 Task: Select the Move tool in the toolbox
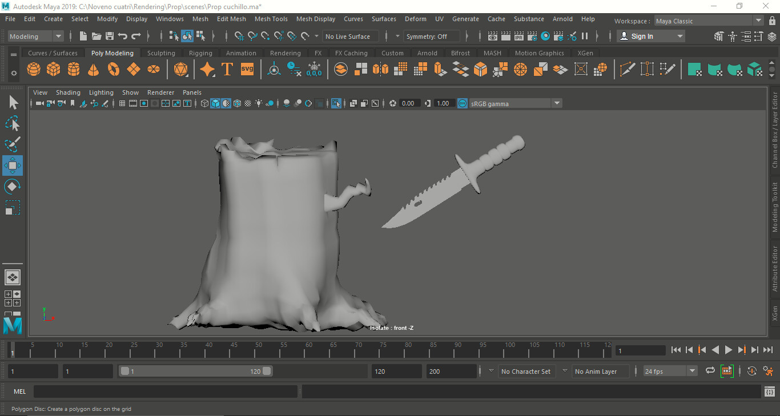coord(13,165)
